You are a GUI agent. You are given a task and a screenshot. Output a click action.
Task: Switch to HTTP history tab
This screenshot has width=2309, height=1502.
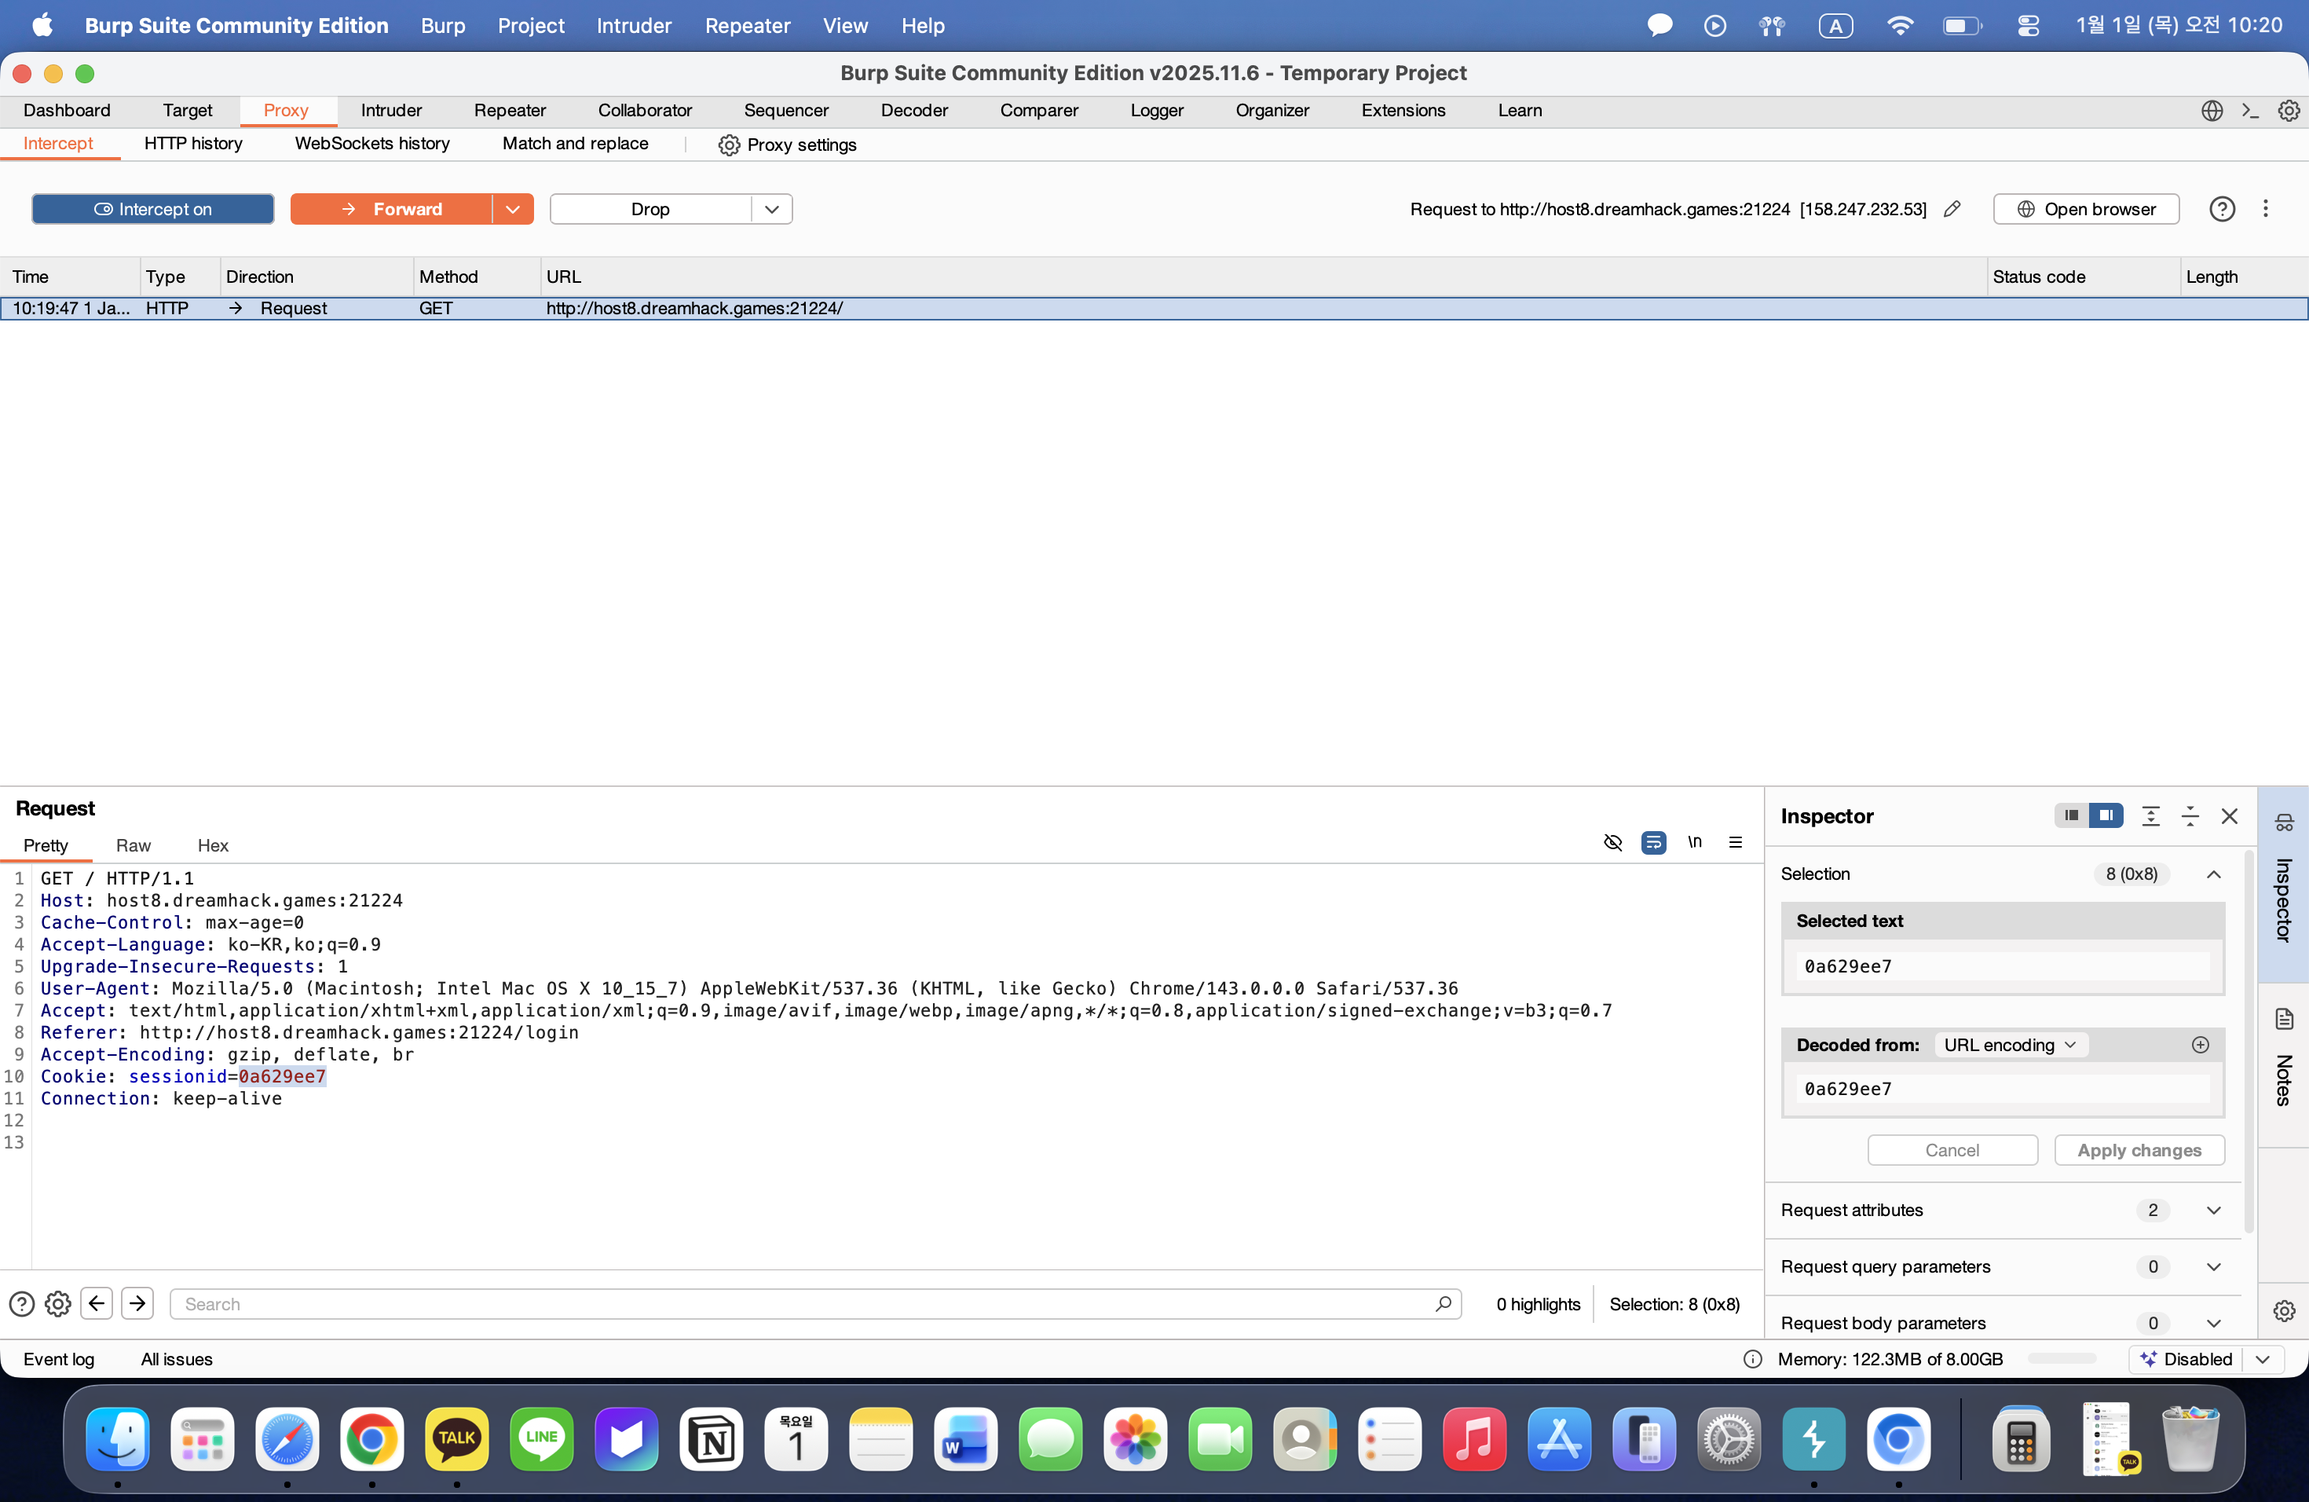193,144
